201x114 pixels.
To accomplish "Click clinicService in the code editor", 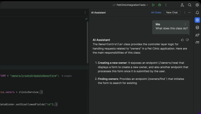I will coord(28,92).
